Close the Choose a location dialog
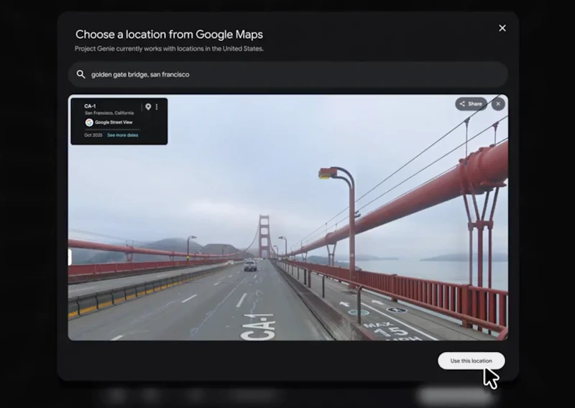 tap(502, 28)
